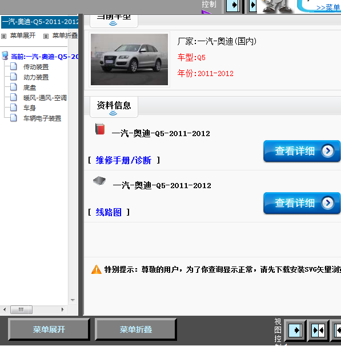Screen dimensions: 341x346
Task: Click the arrow icon on the 维修手册 查看详细 button
Action: (x=328, y=151)
